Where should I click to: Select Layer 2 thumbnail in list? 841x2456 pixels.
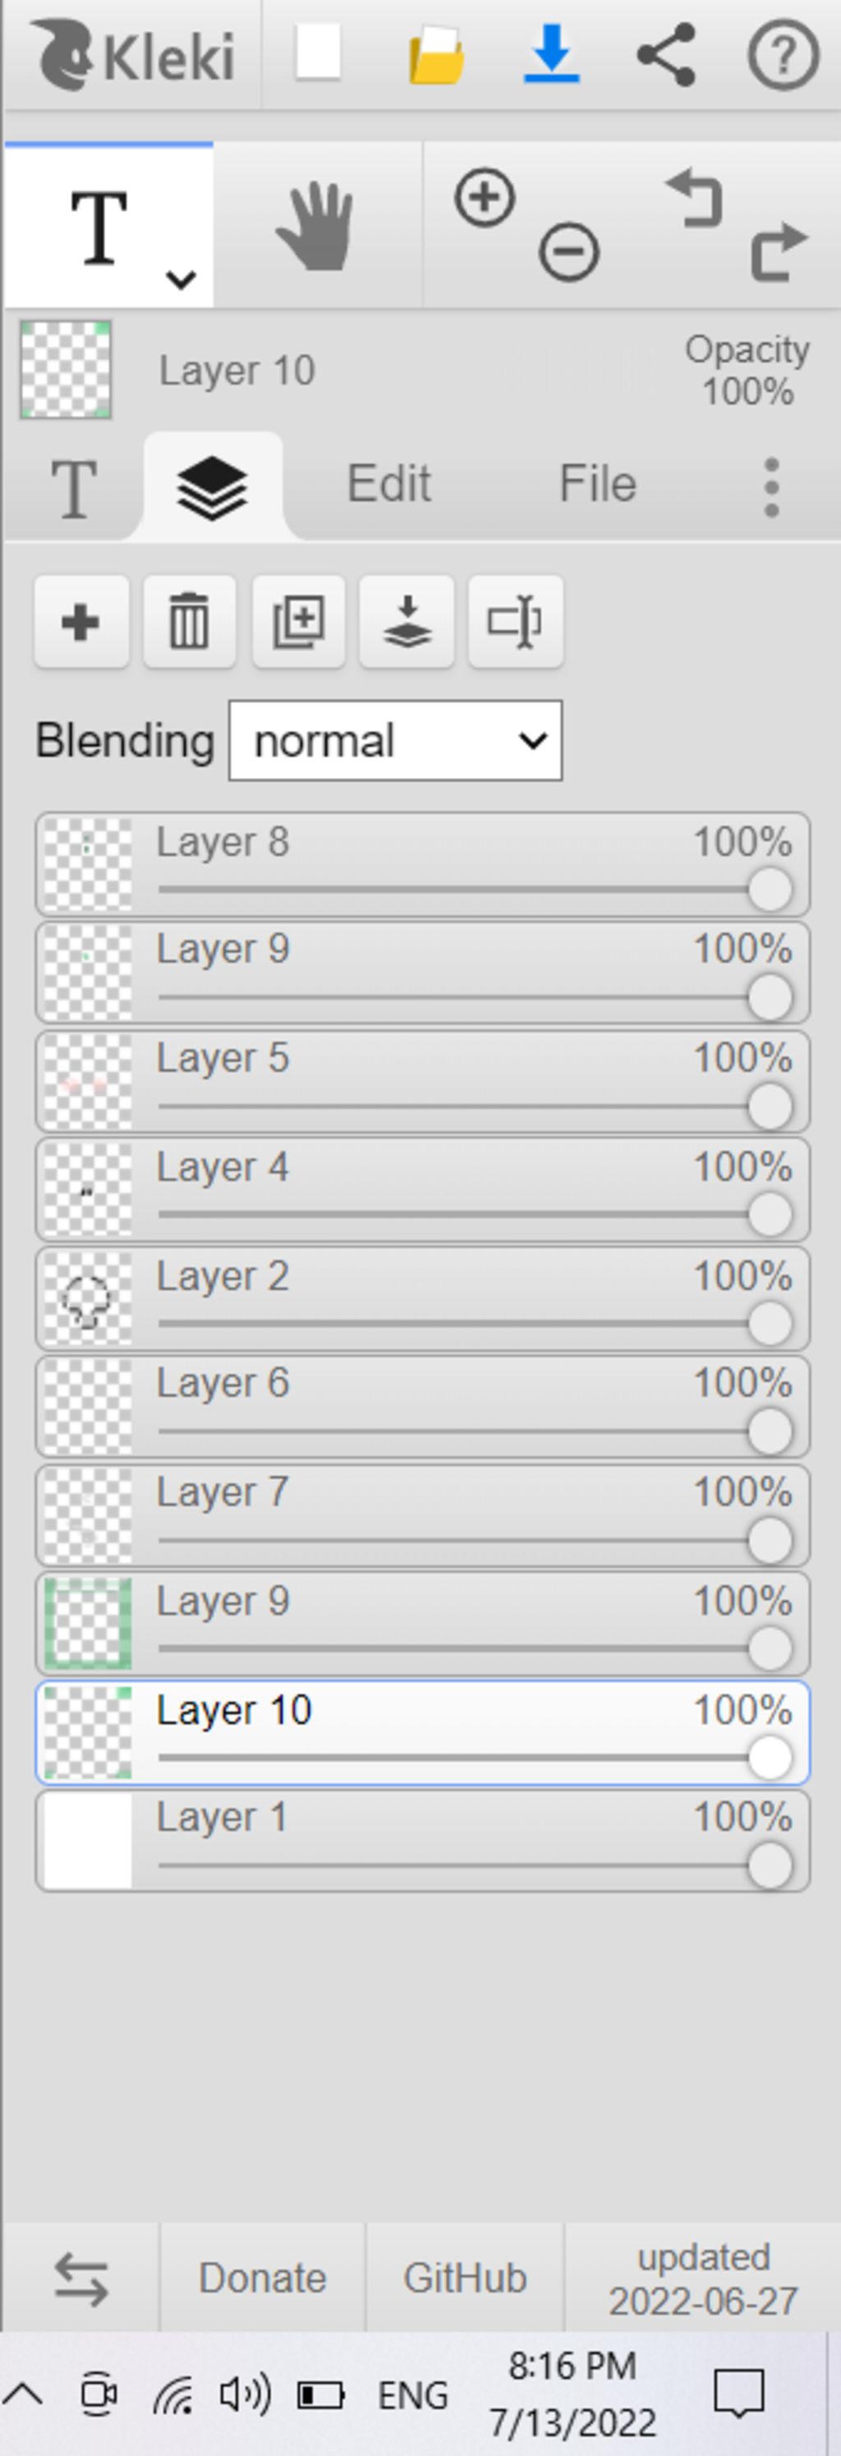click(x=88, y=1299)
